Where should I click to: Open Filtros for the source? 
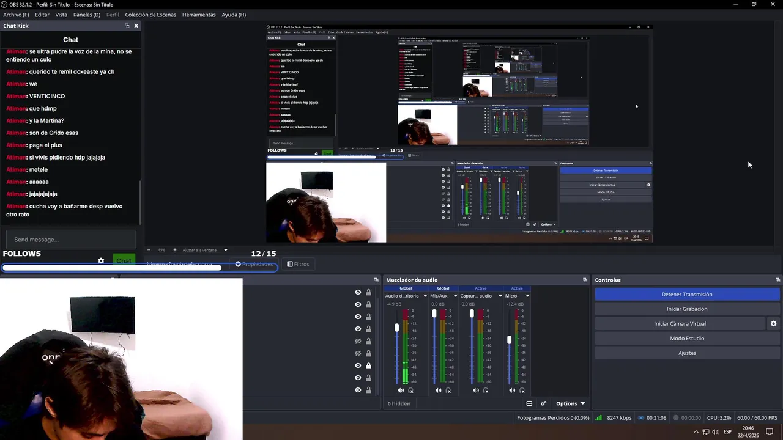(298, 264)
